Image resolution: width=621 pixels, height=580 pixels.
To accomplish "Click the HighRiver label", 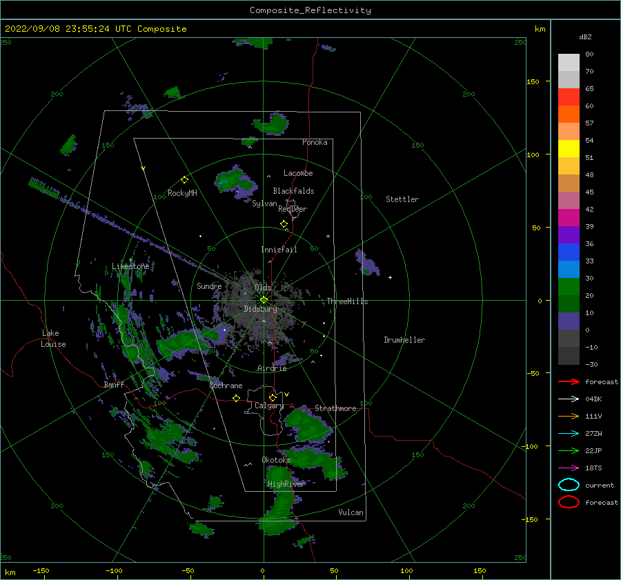I will coord(286,484).
